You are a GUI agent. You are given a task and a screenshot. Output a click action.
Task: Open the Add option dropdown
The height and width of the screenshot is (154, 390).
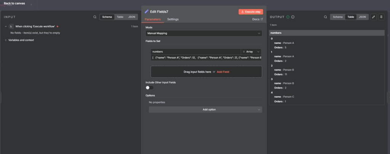(x=205, y=109)
